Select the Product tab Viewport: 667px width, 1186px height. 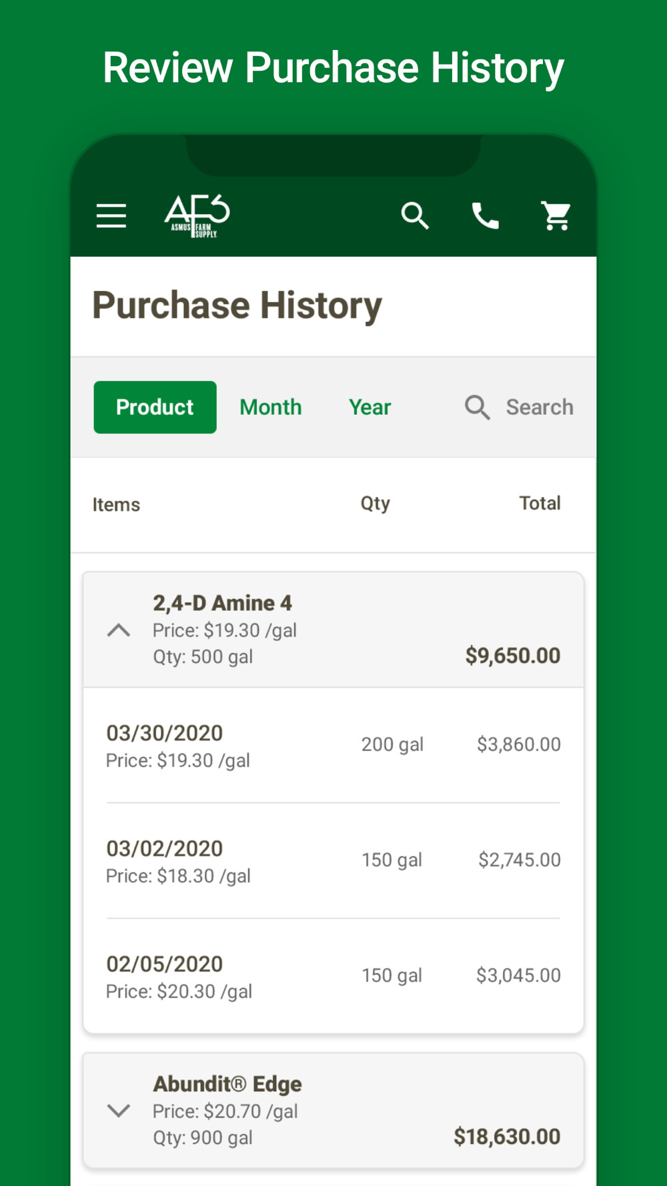click(x=155, y=408)
